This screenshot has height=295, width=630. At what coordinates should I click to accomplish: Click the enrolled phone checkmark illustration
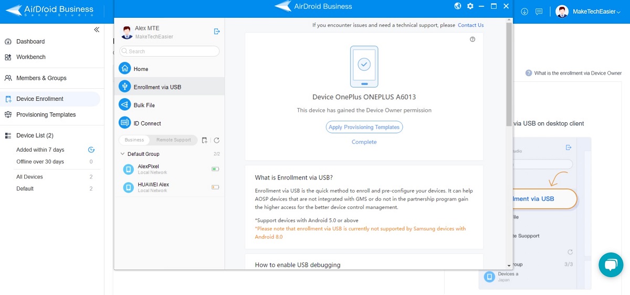click(x=364, y=67)
